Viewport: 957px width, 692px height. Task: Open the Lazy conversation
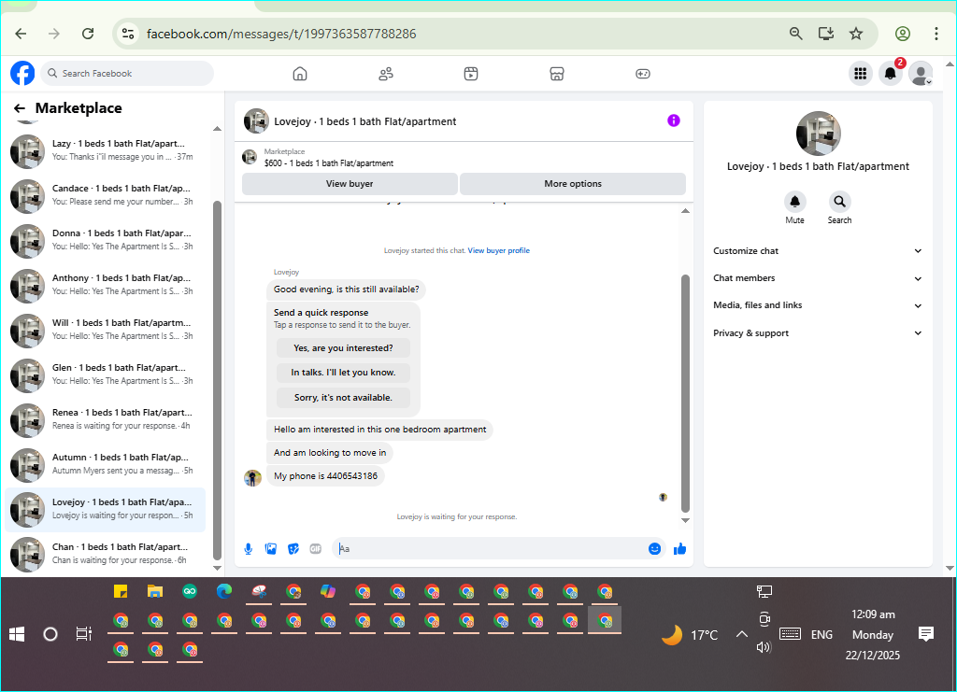point(105,151)
